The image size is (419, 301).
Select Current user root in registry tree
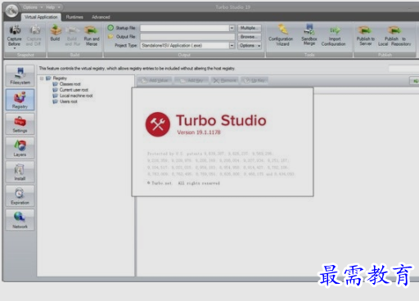pos(74,90)
